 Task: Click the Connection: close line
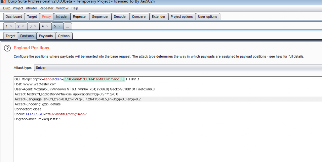(x=28, y=109)
